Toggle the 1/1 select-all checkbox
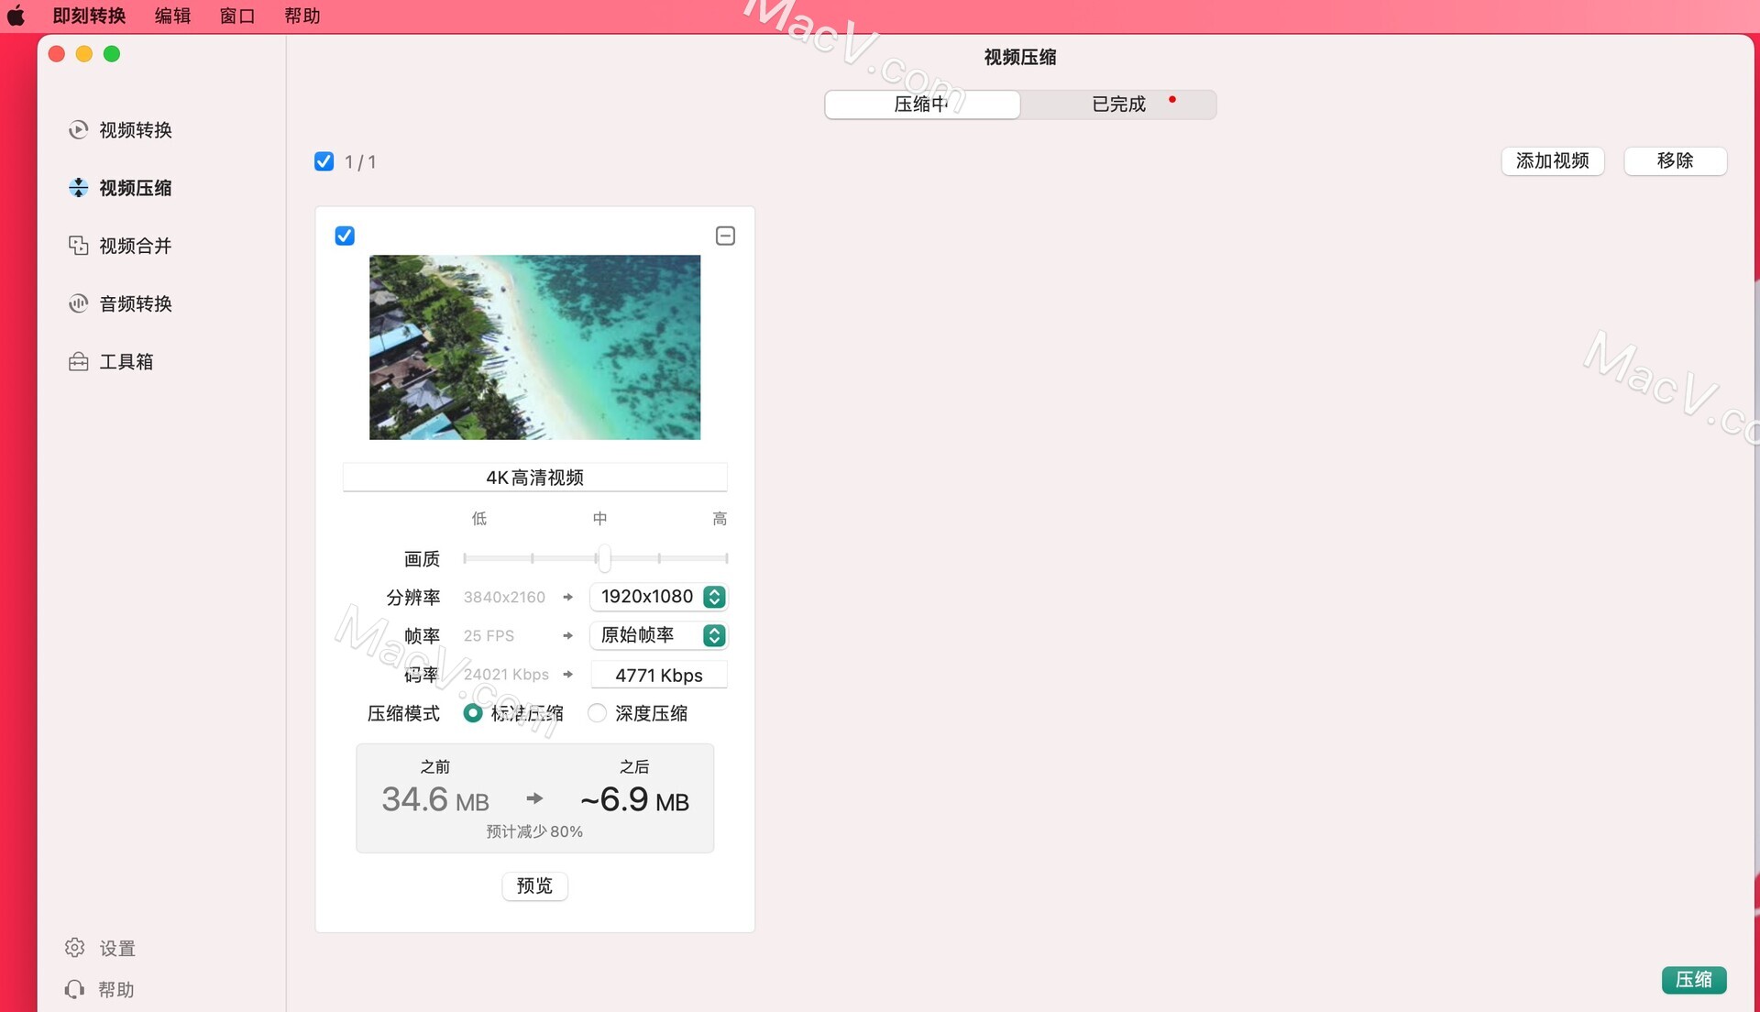 tap(324, 161)
